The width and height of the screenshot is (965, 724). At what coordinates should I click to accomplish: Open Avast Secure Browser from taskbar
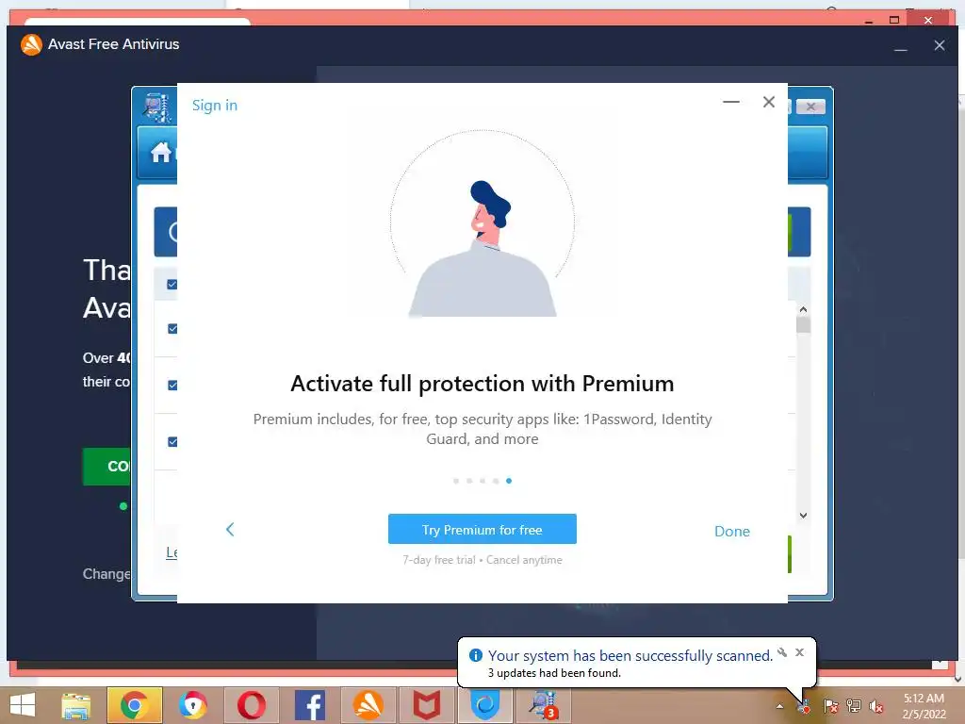pos(193,705)
